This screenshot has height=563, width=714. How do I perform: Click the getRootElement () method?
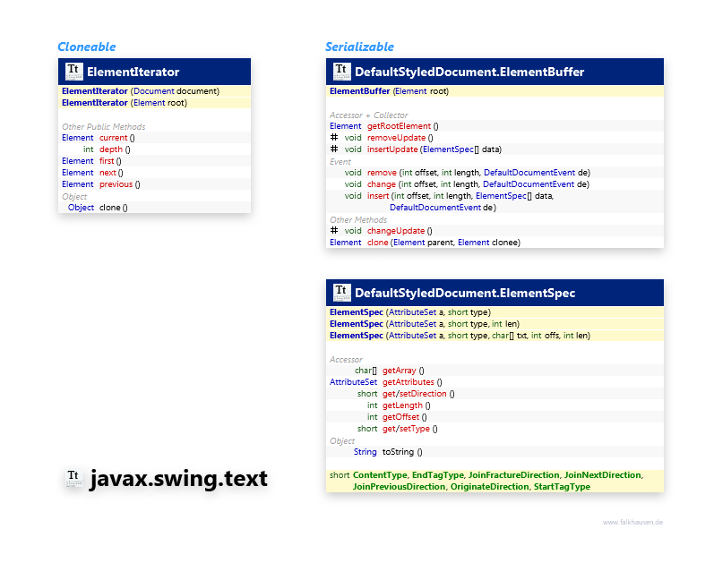coord(402,126)
